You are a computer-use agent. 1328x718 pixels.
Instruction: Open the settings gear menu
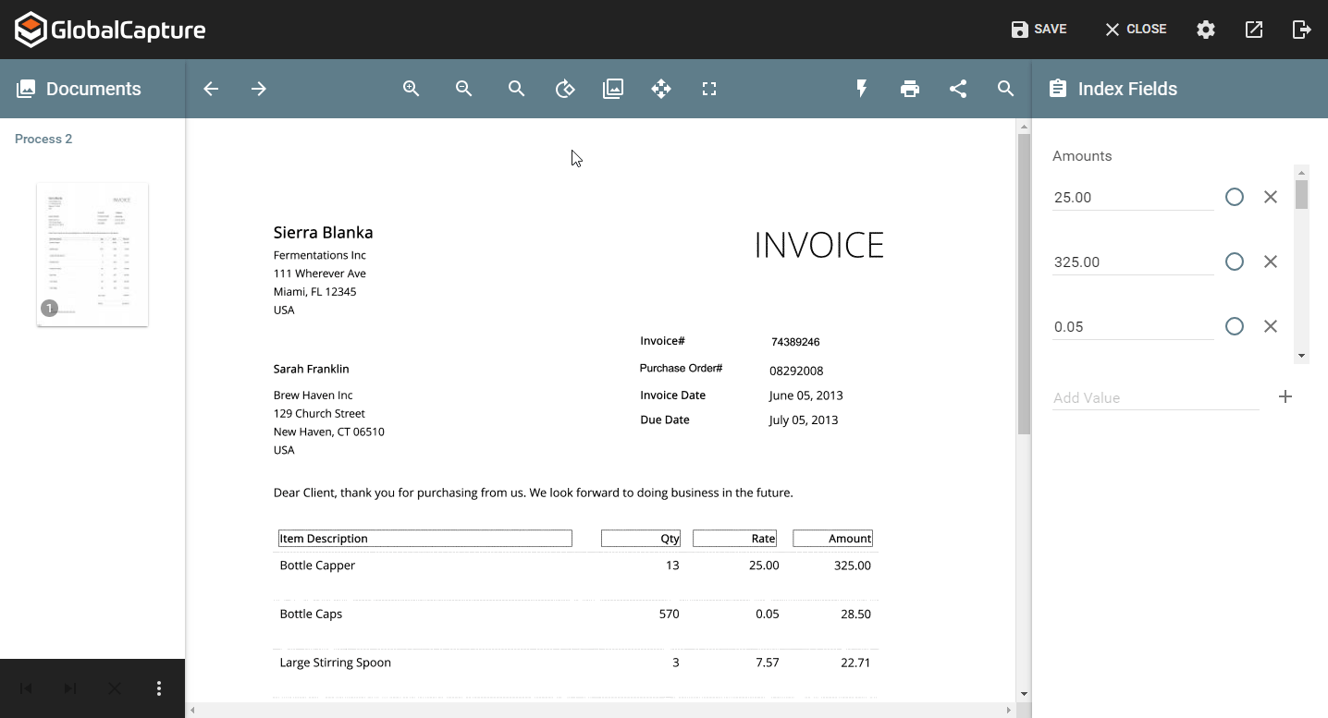pos(1206,30)
